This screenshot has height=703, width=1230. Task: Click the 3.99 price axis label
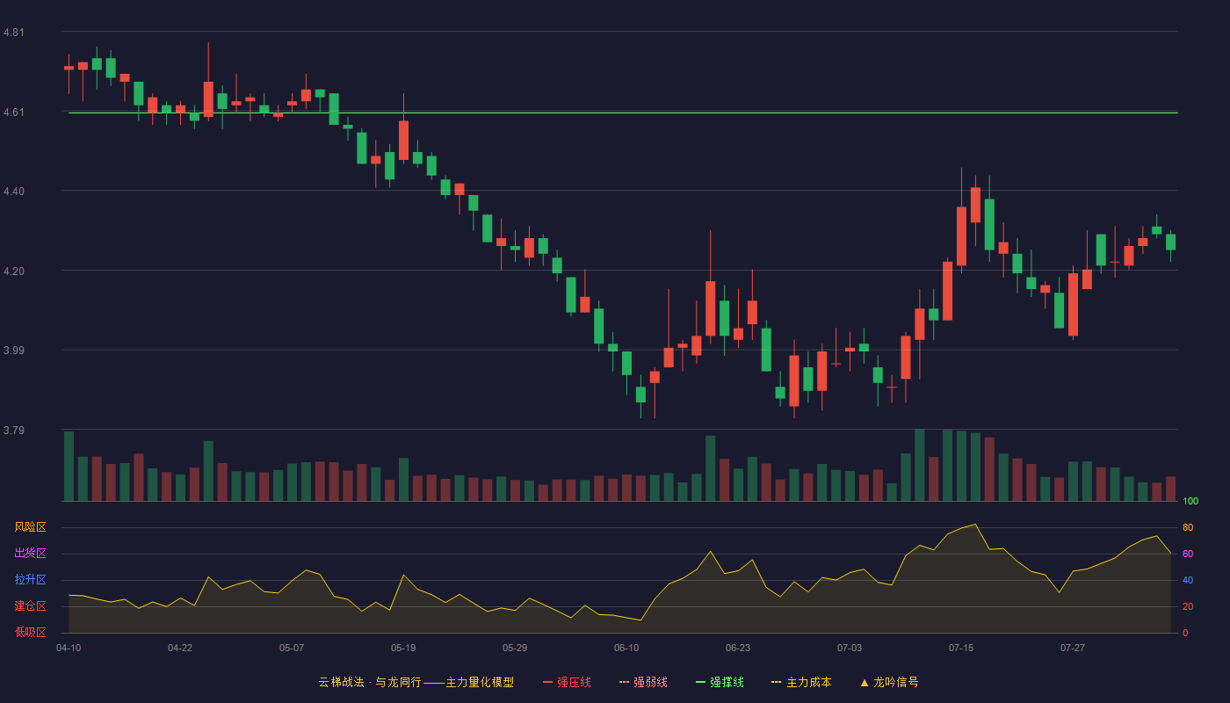14,351
